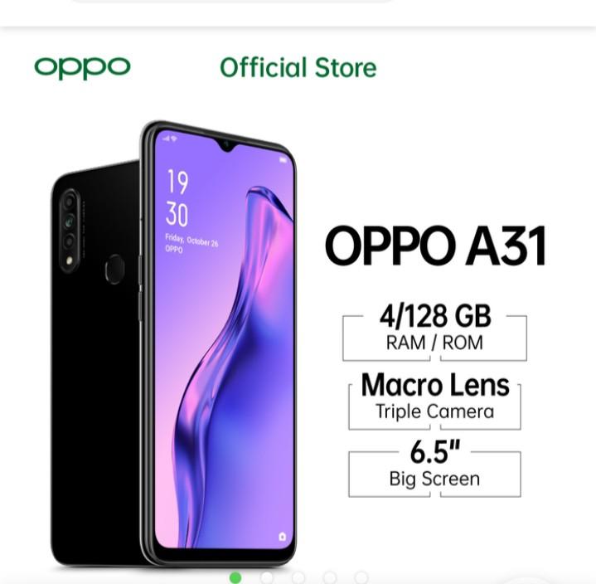Click the OPPO A31 product title

[x=435, y=246]
